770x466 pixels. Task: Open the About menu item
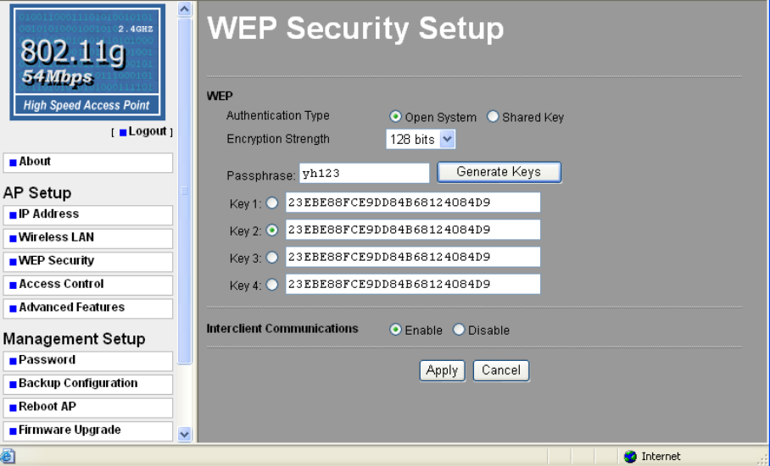click(x=88, y=163)
